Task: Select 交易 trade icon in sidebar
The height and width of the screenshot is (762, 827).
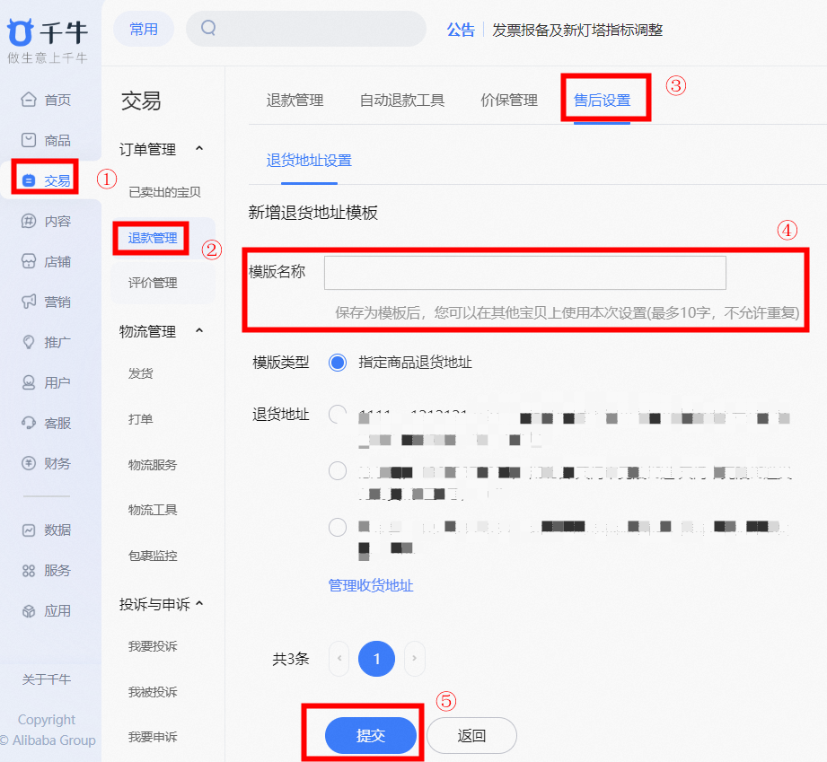Action: point(29,180)
